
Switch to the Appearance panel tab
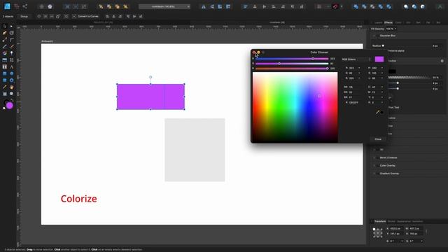[403, 221]
